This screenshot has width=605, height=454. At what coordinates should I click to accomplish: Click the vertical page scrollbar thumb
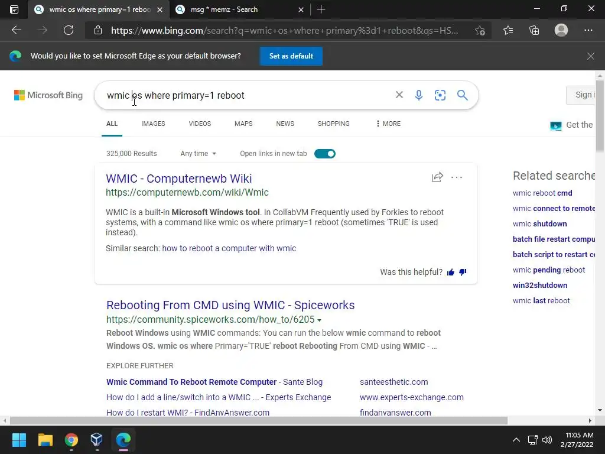(x=600, y=116)
